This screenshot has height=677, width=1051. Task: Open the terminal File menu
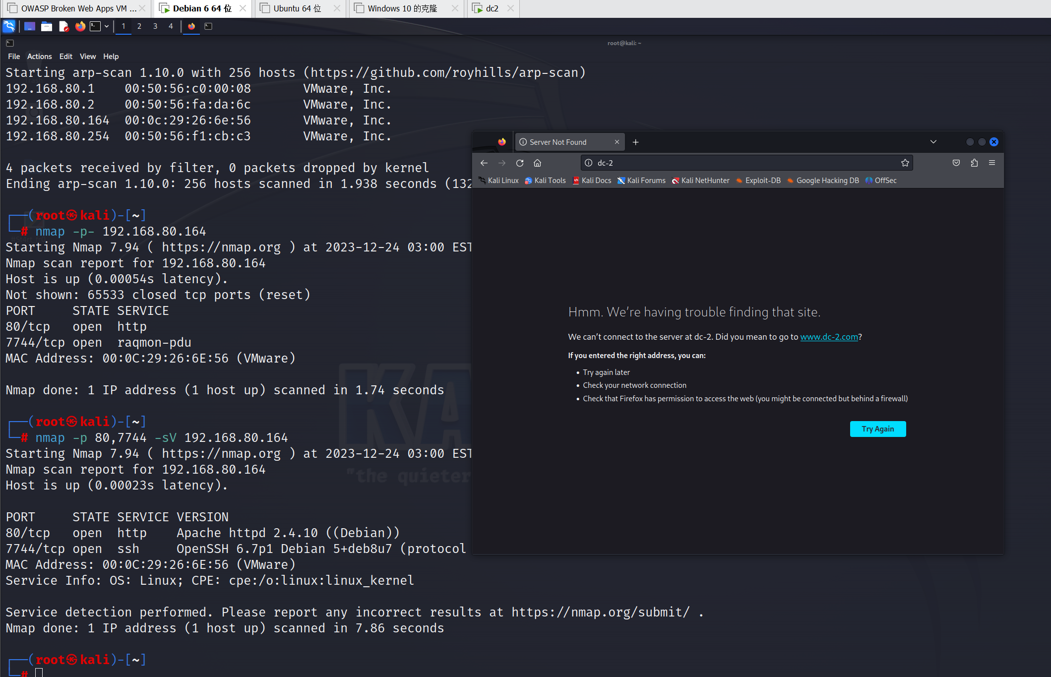pyautogui.click(x=14, y=57)
